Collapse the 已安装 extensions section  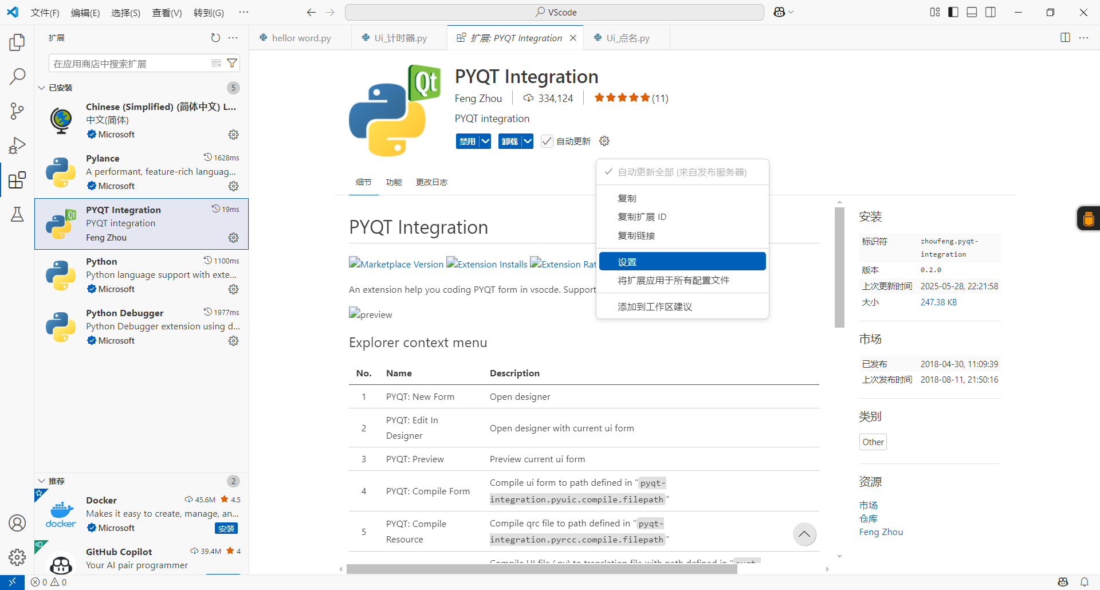pyautogui.click(x=41, y=88)
